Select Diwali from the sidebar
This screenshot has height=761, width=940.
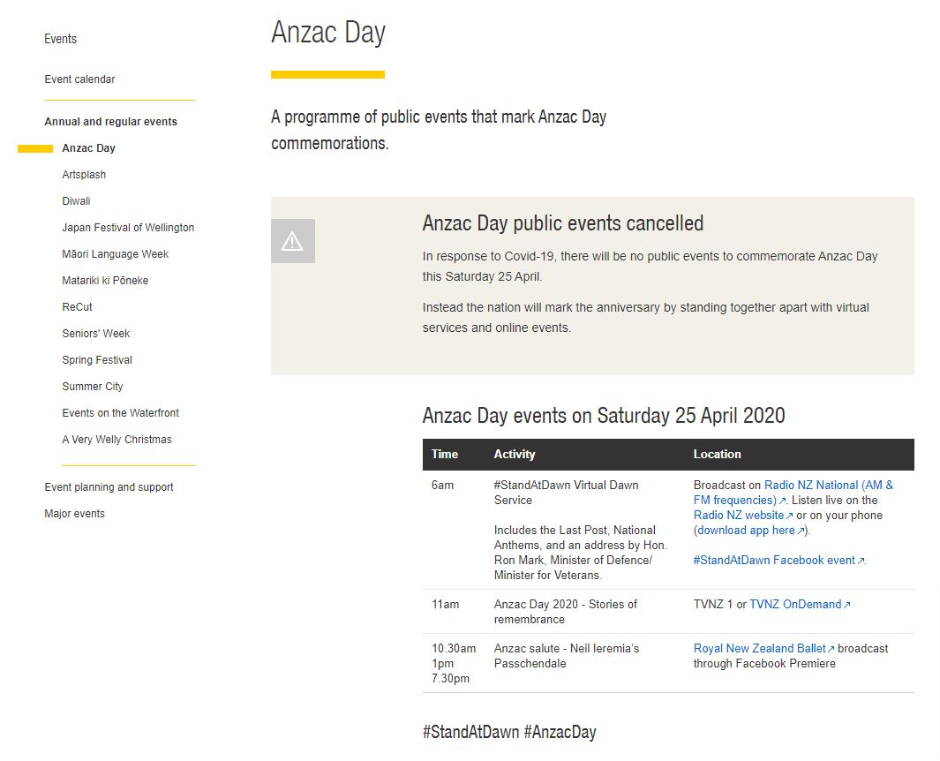tap(76, 200)
